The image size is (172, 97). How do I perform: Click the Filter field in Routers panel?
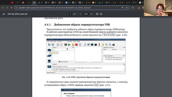click(x=63, y=50)
